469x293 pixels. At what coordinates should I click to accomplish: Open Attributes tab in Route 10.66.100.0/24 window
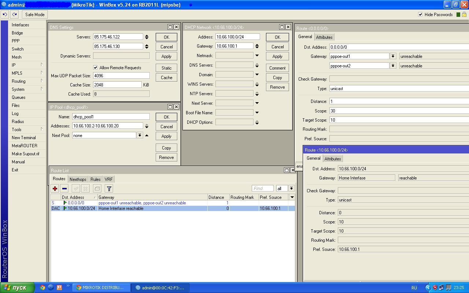333,159
